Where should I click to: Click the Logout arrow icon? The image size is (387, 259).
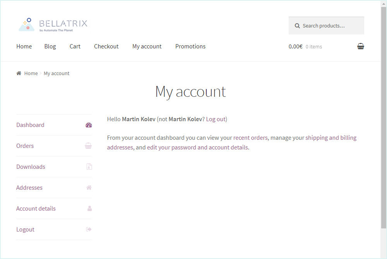(x=89, y=229)
